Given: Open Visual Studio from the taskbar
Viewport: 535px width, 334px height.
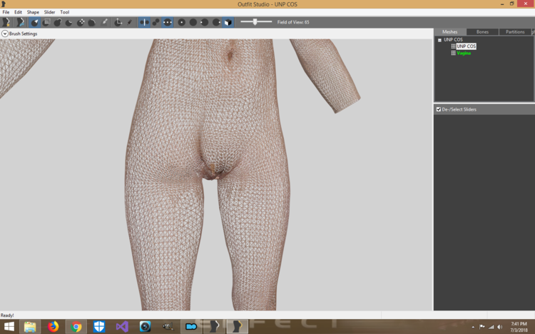Looking at the screenshot, I should (x=122, y=327).
